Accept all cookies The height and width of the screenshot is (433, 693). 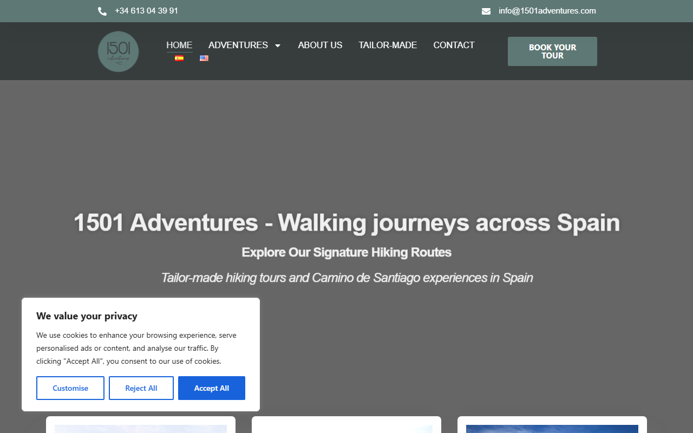pos(212,388)
